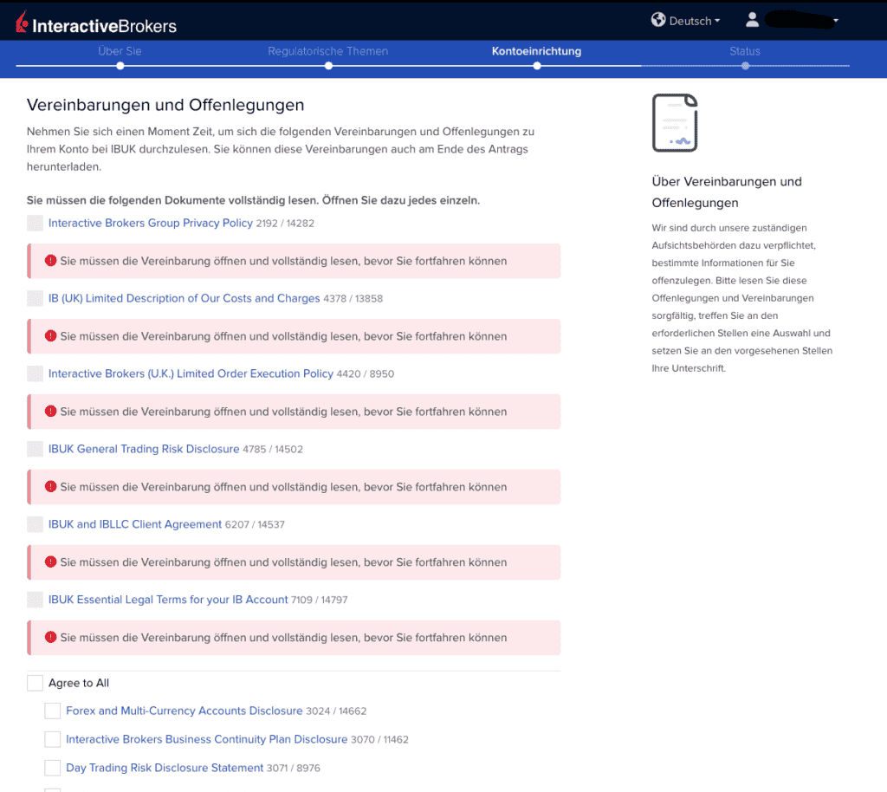
Task: Check the Client Agreement checkbox
Action: tap(35, 524)
